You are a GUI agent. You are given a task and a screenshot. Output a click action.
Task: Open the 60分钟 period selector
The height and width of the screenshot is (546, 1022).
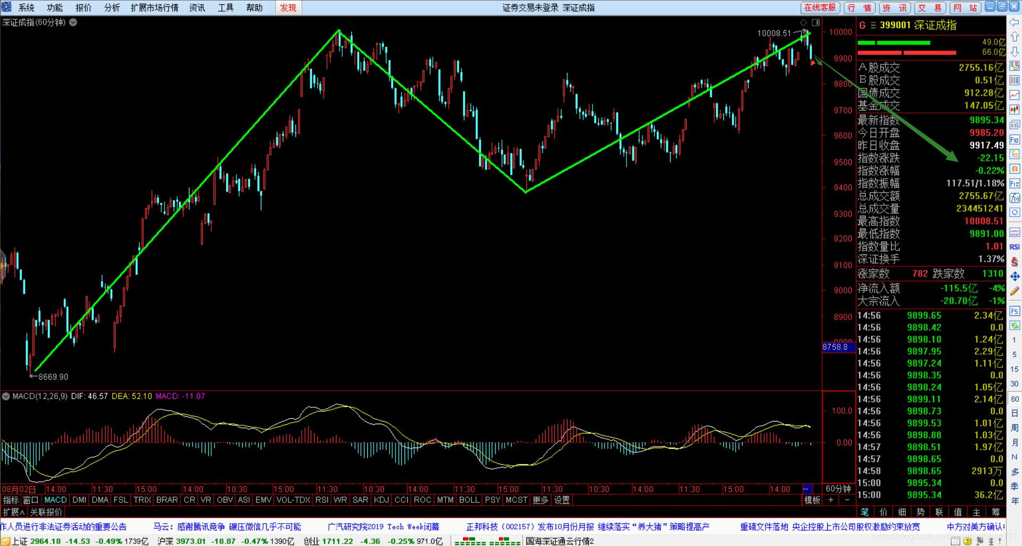pyautogui.click(x=838, y=489)
